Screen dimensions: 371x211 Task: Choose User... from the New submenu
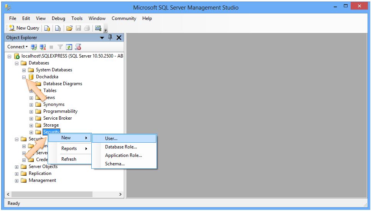(124, 138)
